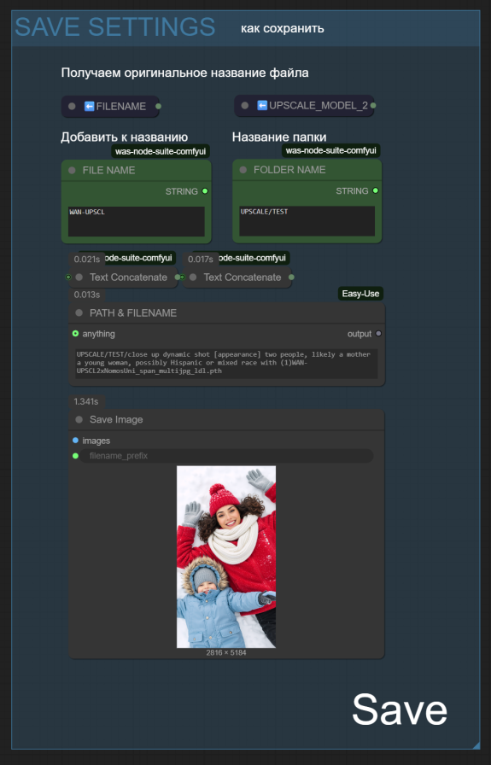Click the blue arrow icon on UPSCALE_MODEL_2 node
The width and height of the screenshot is (491, 765).
tap(262, 105)
